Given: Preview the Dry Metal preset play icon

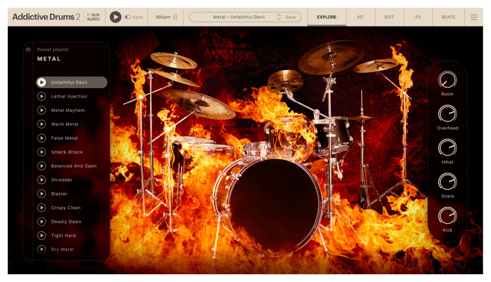Looking at the screenshot, I should [41, 249].
